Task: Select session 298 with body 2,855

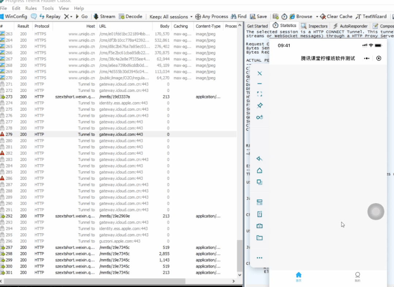Action: click(x=118, y=253)
